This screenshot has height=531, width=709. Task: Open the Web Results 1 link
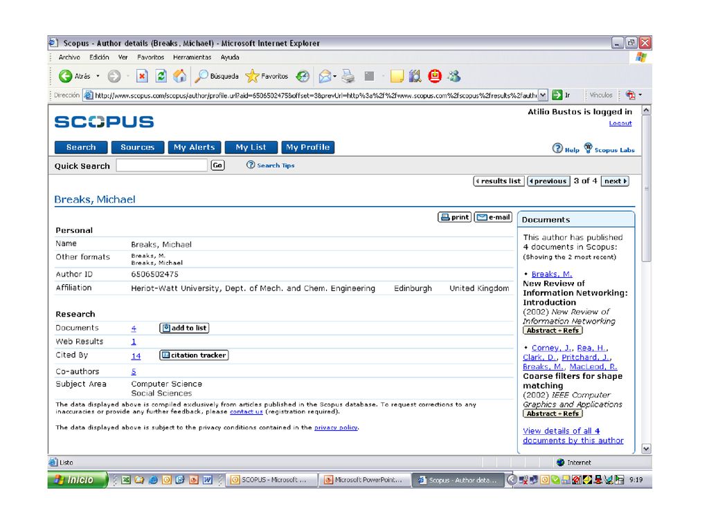[134, 342]
